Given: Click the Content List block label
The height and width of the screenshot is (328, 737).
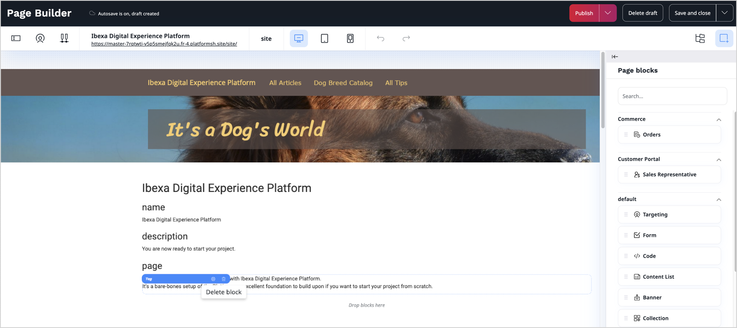Looking at the screenshot, I should pyautogui.click(x=658, y=277).
